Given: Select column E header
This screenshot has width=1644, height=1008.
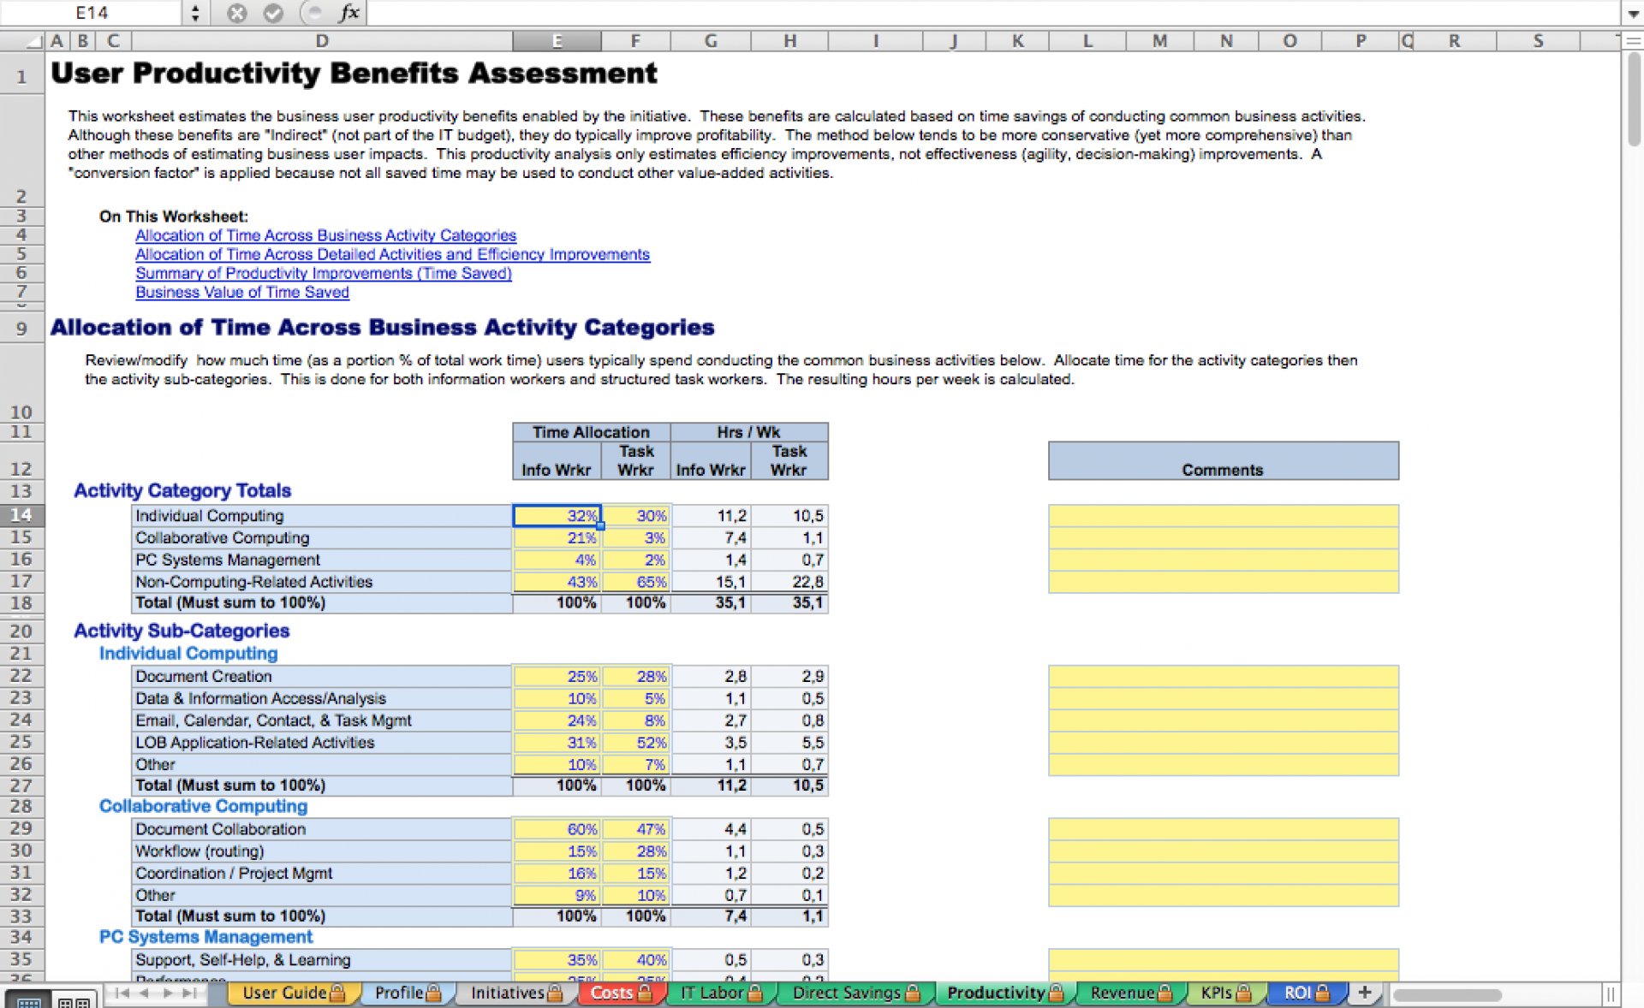Looking at the screenshot, I should pos(557,40).
